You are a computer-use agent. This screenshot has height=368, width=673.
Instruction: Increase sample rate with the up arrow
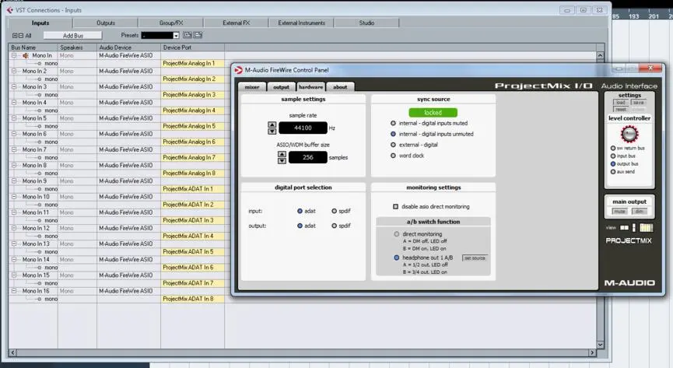[272, 125]
